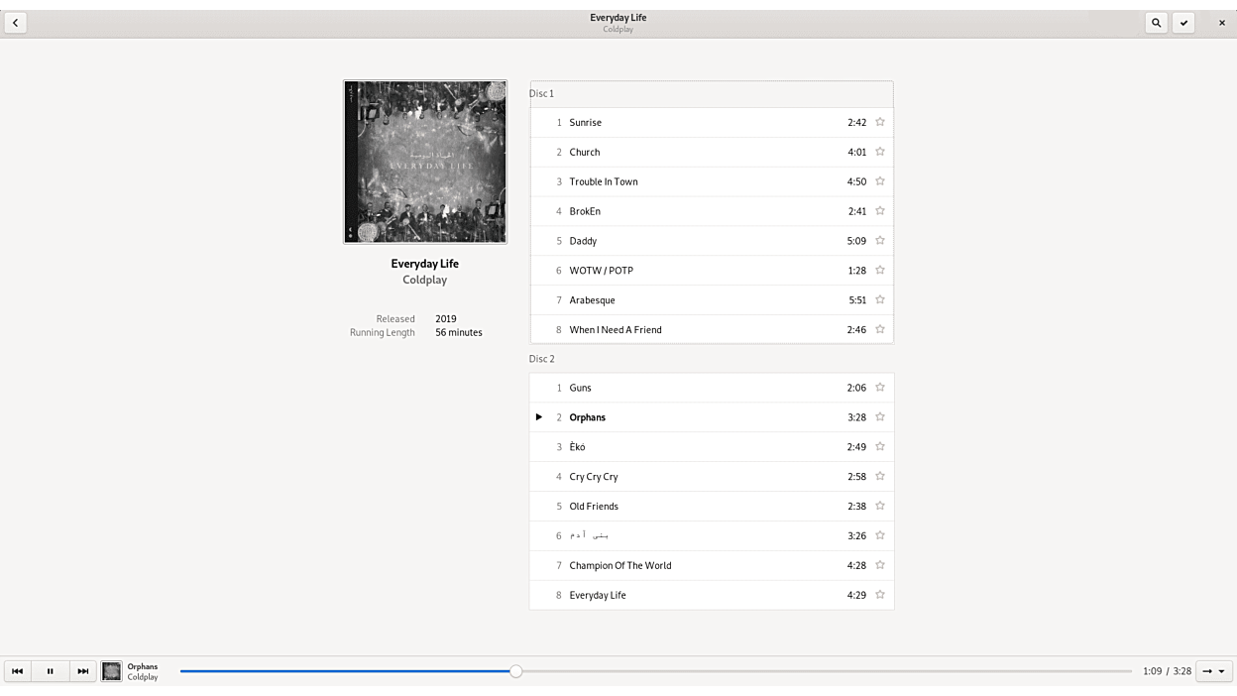Pause the current song

(x=50, y=671)
